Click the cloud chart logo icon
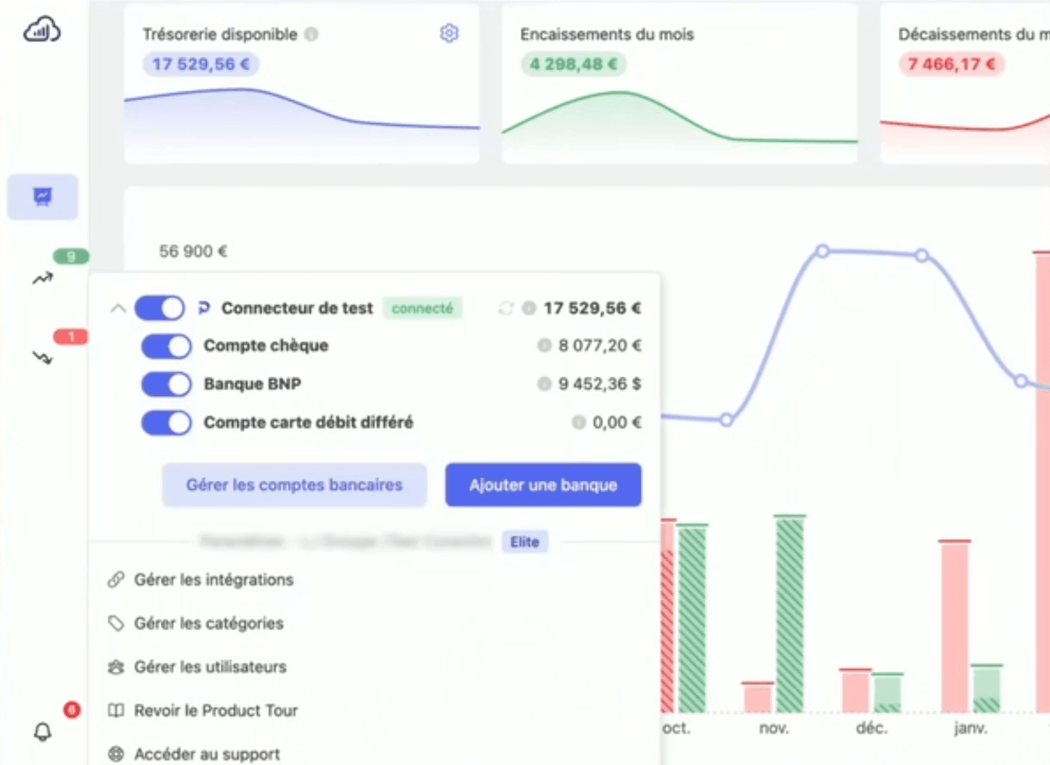1050x765 pixels. [42, 30]
